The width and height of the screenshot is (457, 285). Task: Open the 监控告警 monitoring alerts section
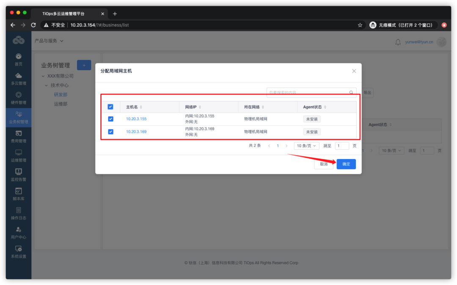pyautogui.click(x=18, y=174)
